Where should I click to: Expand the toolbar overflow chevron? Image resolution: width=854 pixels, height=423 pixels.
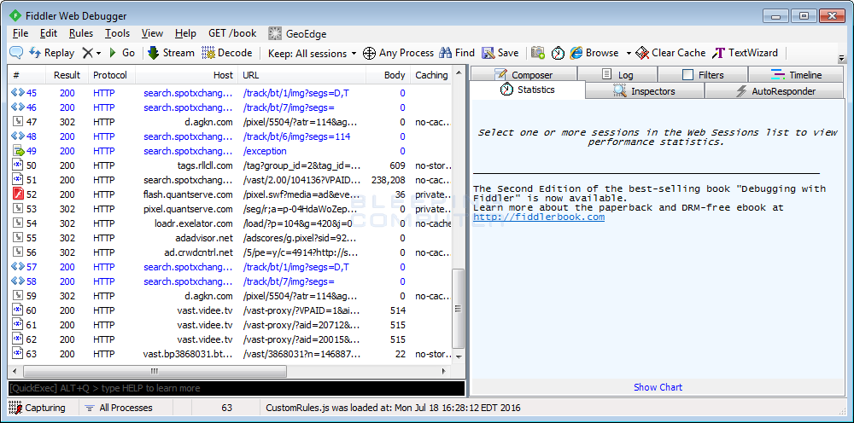click(842, 58)
